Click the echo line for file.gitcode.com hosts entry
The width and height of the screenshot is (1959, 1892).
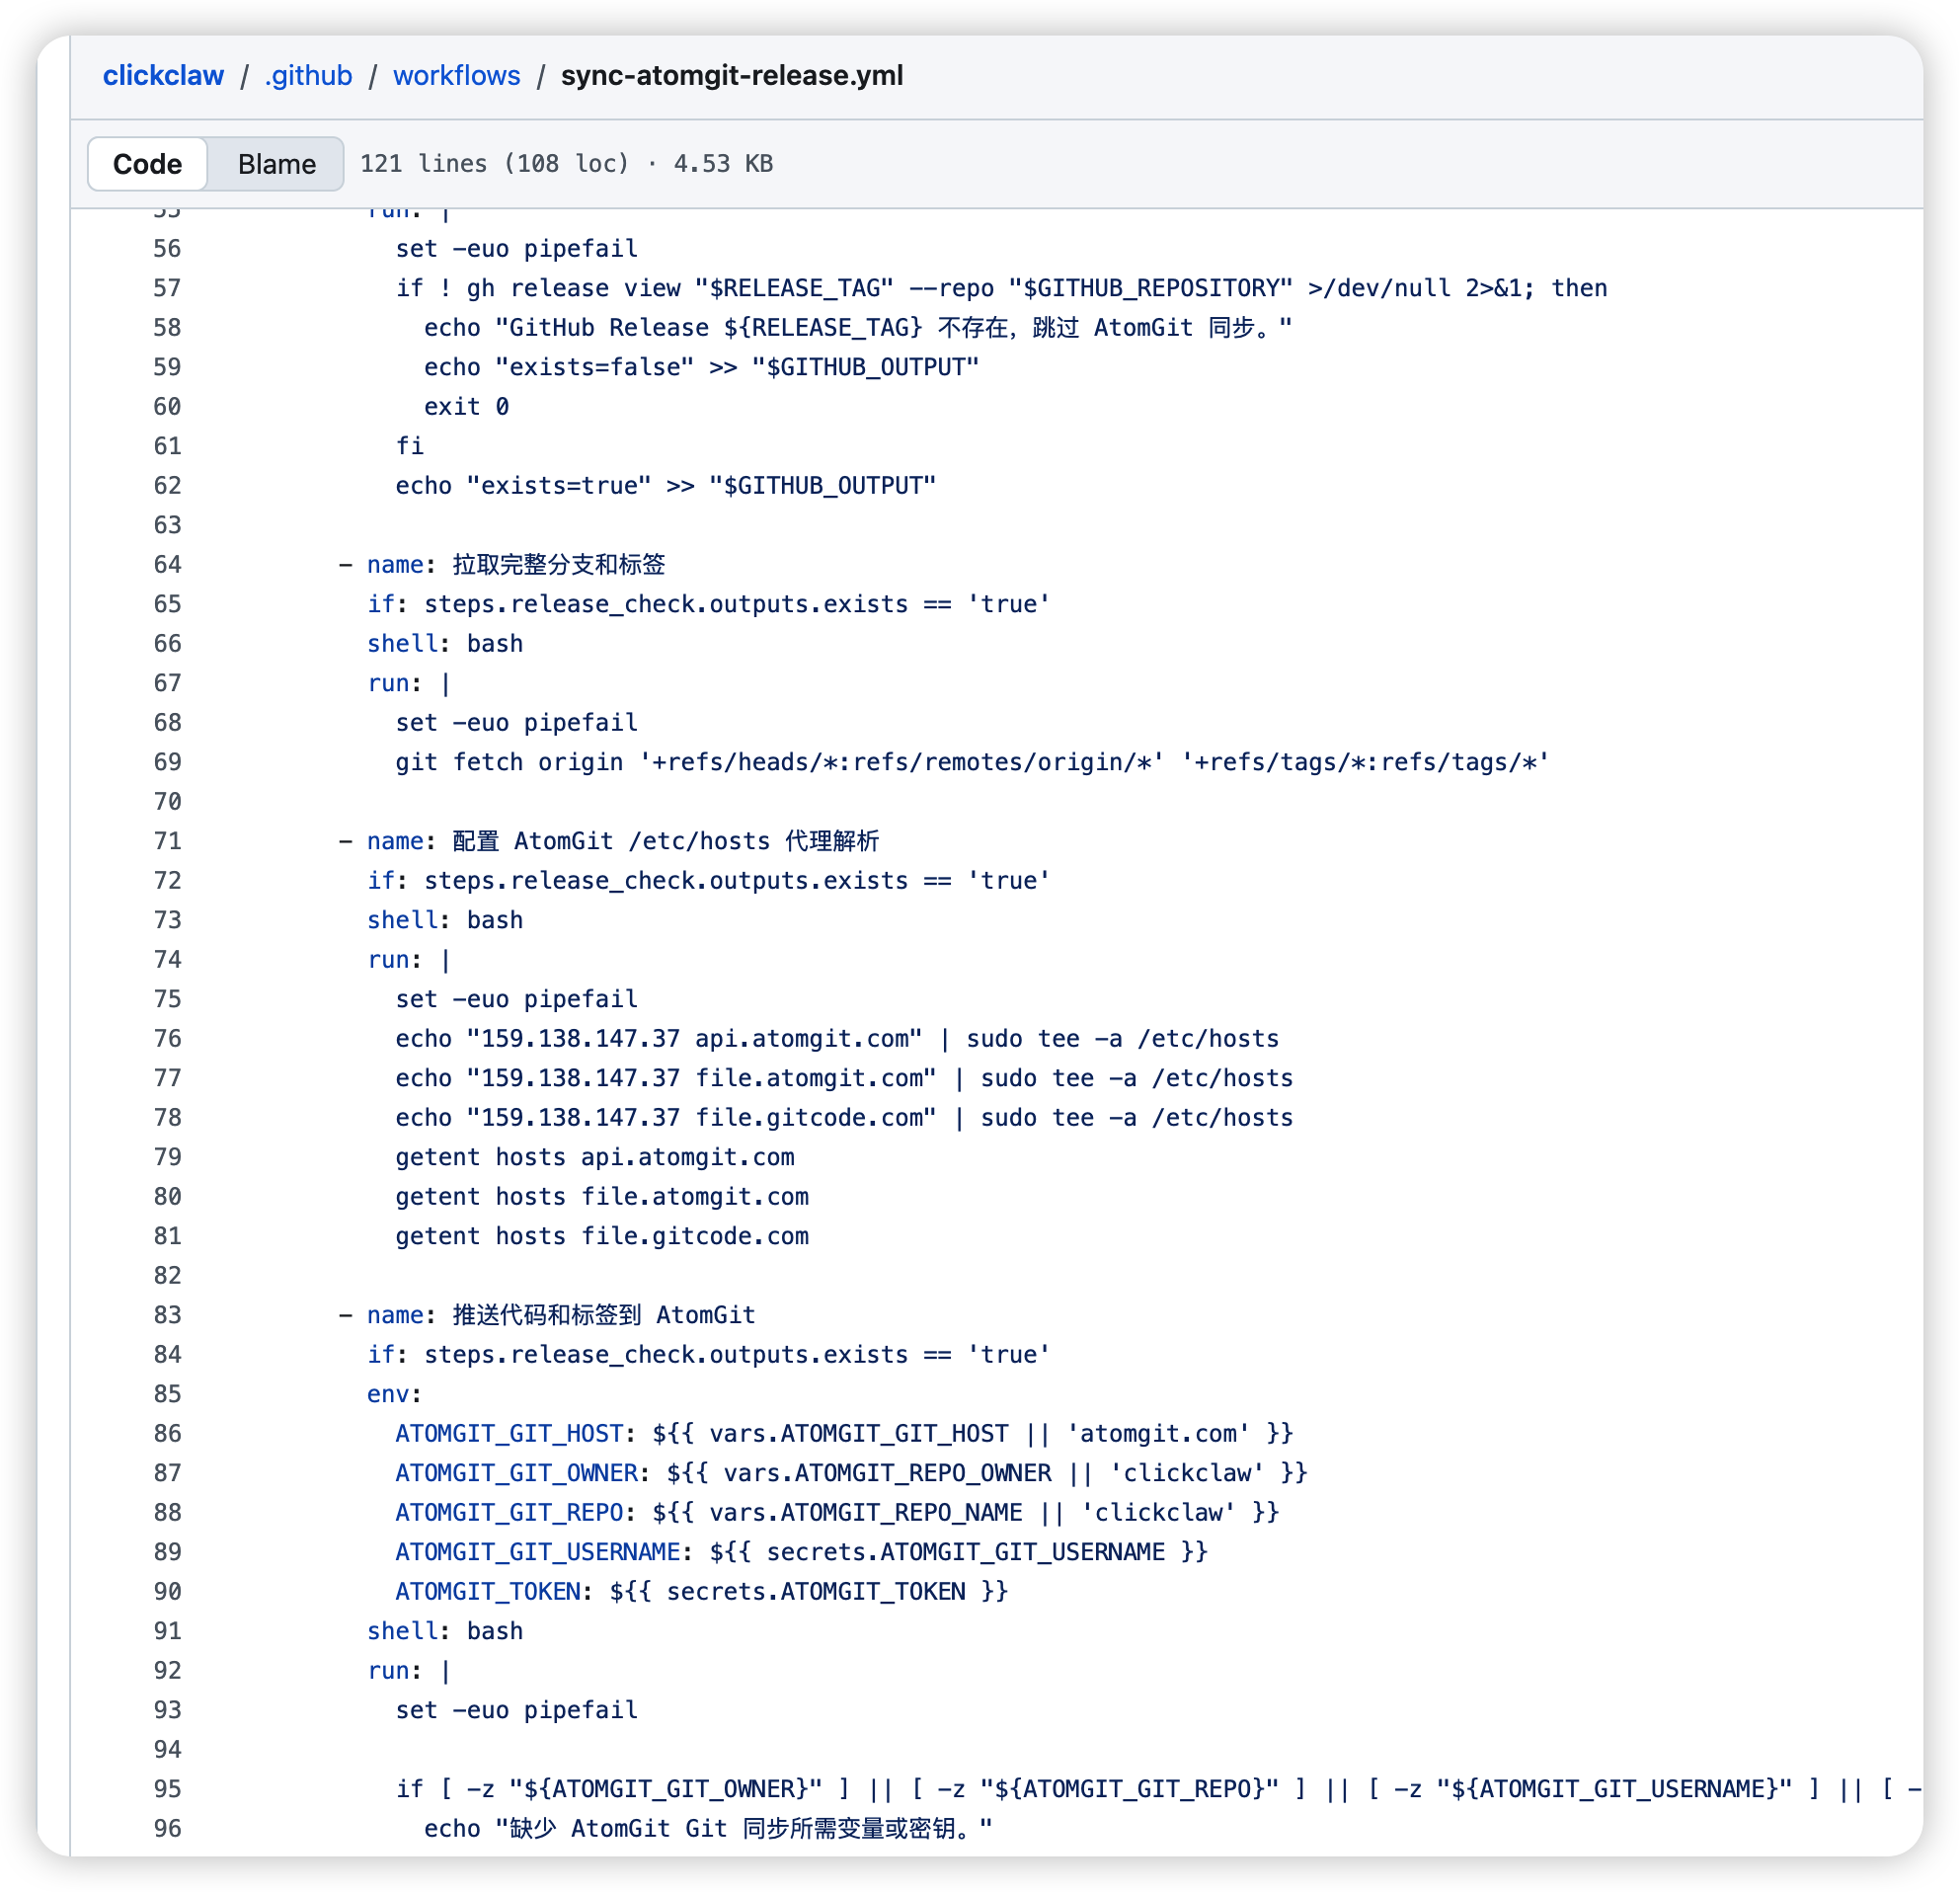pyautogui.click(x=843, y=1119)
